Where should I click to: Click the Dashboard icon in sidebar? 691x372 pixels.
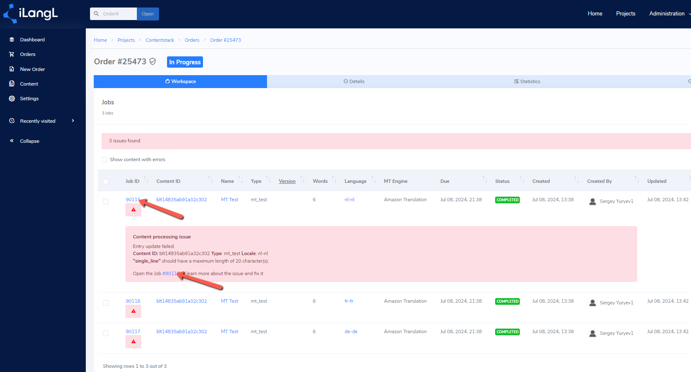(12, 40)
